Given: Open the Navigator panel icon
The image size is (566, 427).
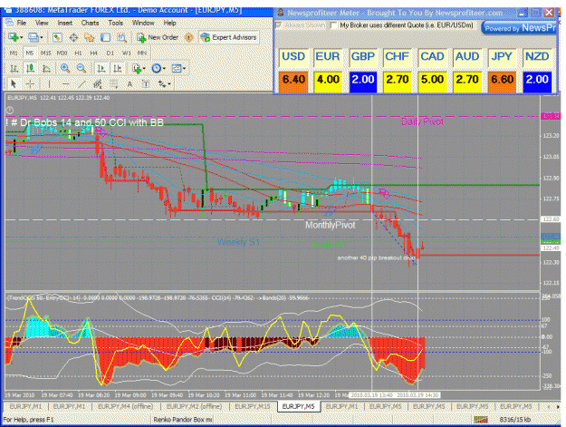Looking at the screenshot, I should pos(89,37).
